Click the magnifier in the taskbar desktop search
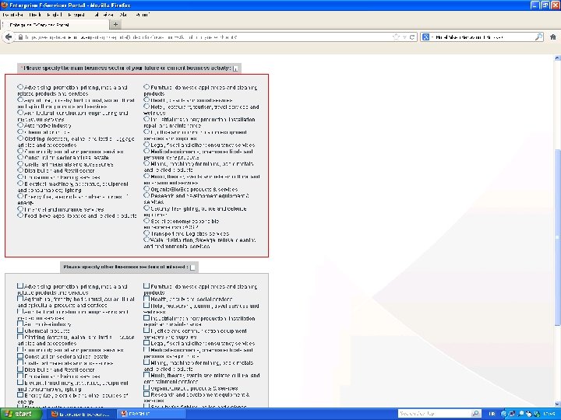This screenshot has height=420, width=561. (475, 414)
